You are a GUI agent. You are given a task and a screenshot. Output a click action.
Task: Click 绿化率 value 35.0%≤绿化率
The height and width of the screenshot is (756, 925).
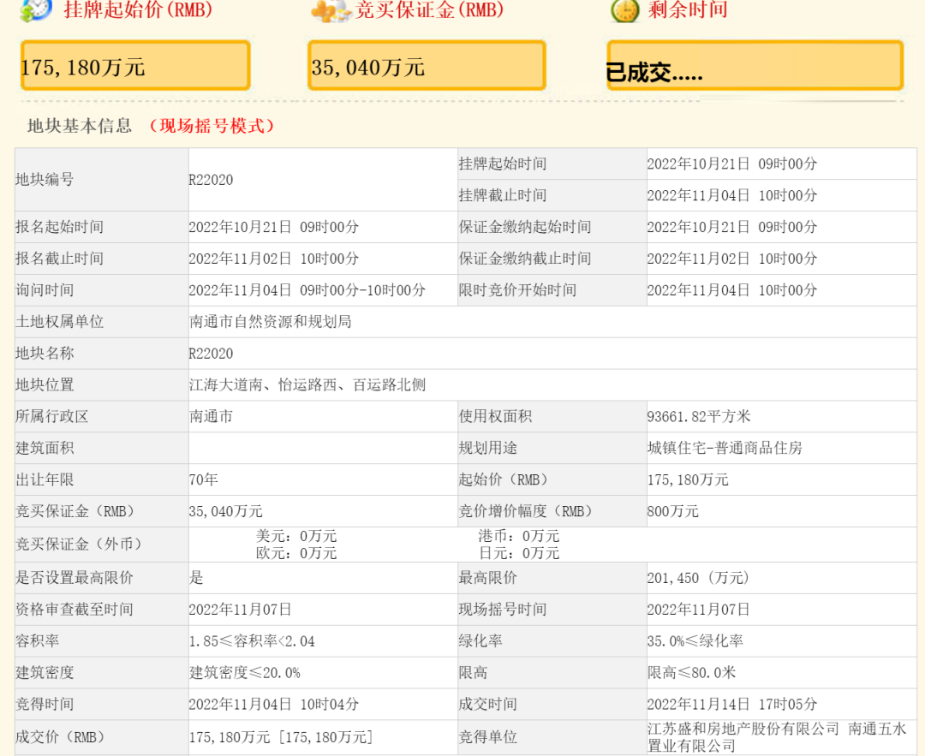695,641
